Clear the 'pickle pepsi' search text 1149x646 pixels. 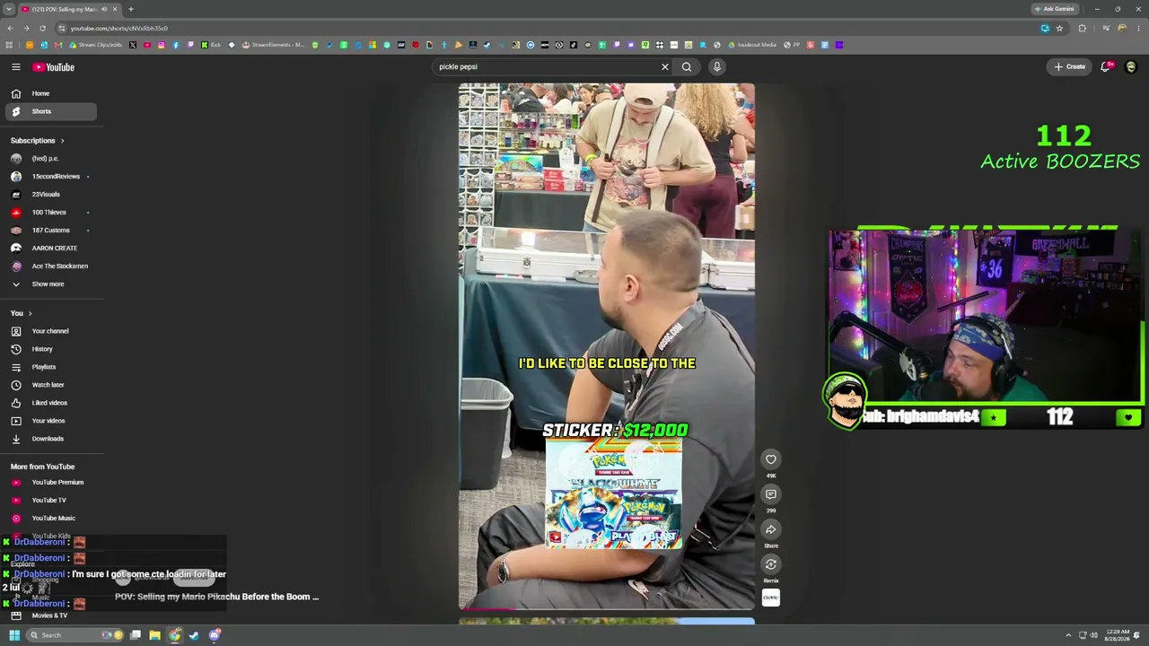665,66
